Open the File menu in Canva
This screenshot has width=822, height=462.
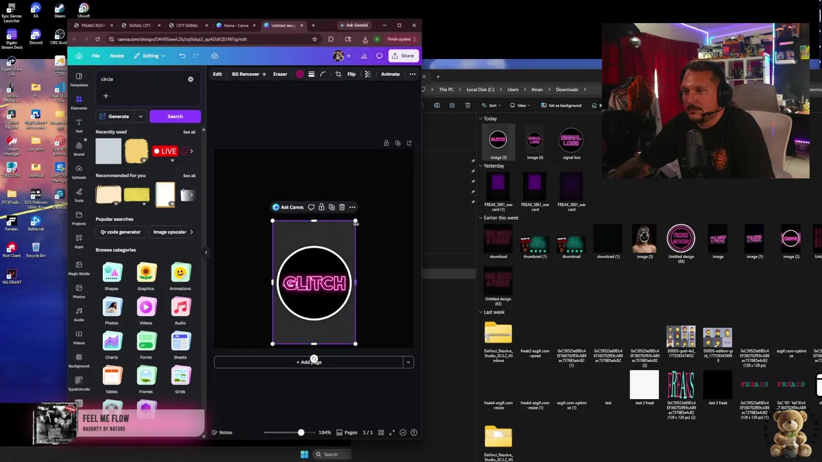tap(96, 56)
